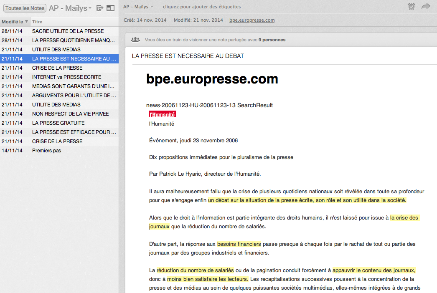Click the Créé: 14 nov. 2014 date
Image resolution: width=437 pixels, height=293 pixels.
145,20
